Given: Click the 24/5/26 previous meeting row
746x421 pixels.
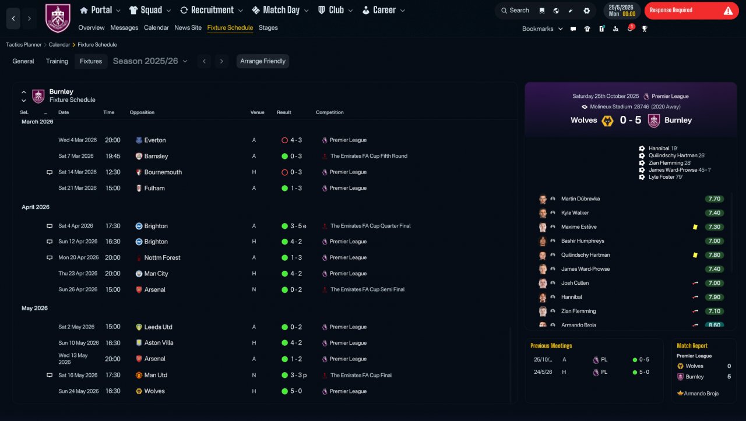Looking at the screenshot, I should pyautogui.click(x=594, y=372).
